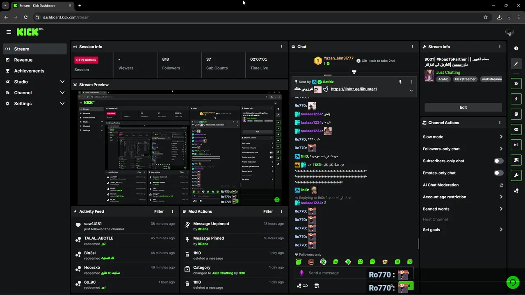The width and height of the screenshot is (525, 295).
Task: Toggle the camera widget icon in the right rail
Action: click(516, 160)
